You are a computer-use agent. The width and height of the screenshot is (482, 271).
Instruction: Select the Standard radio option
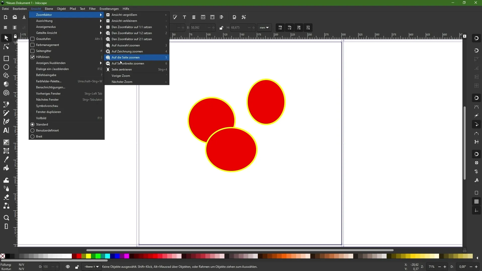click(32, 124)
